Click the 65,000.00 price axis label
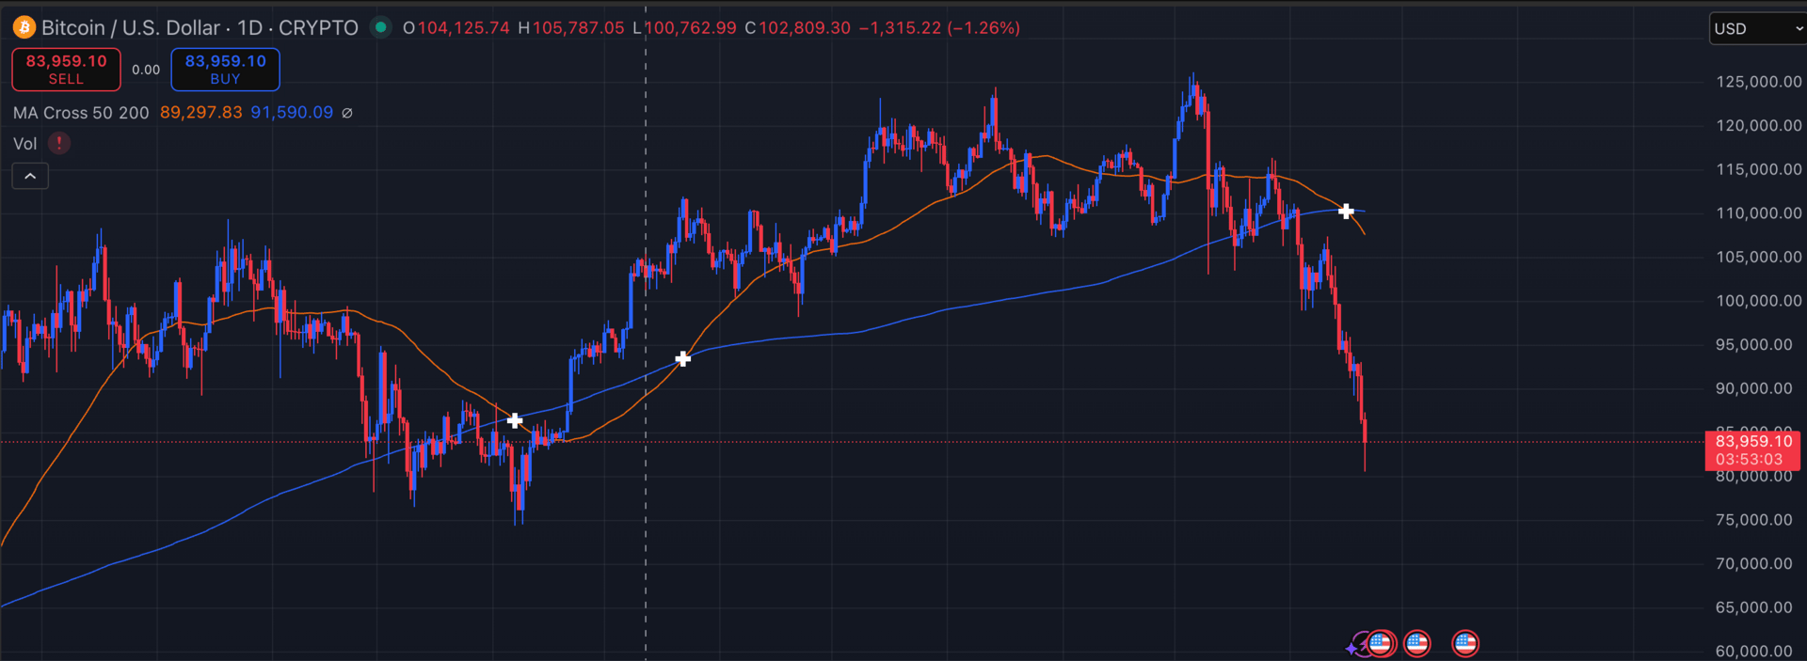This screenshot has height=661, width=1807. [x=1754, y=607]
